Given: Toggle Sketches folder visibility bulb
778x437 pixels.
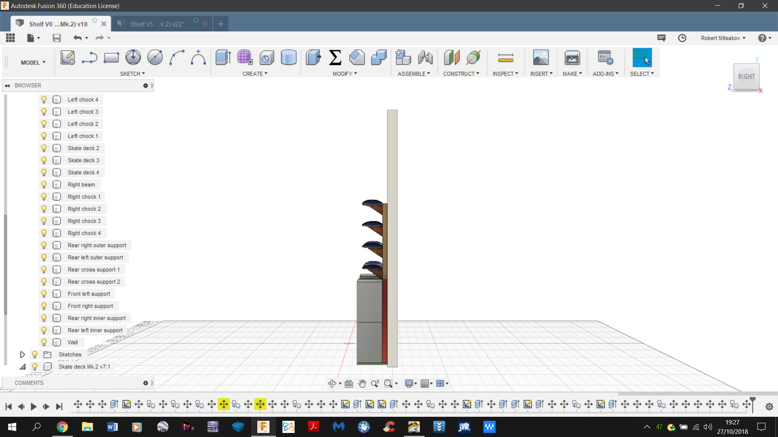Looking at the screenshot, I should [35, 354].
